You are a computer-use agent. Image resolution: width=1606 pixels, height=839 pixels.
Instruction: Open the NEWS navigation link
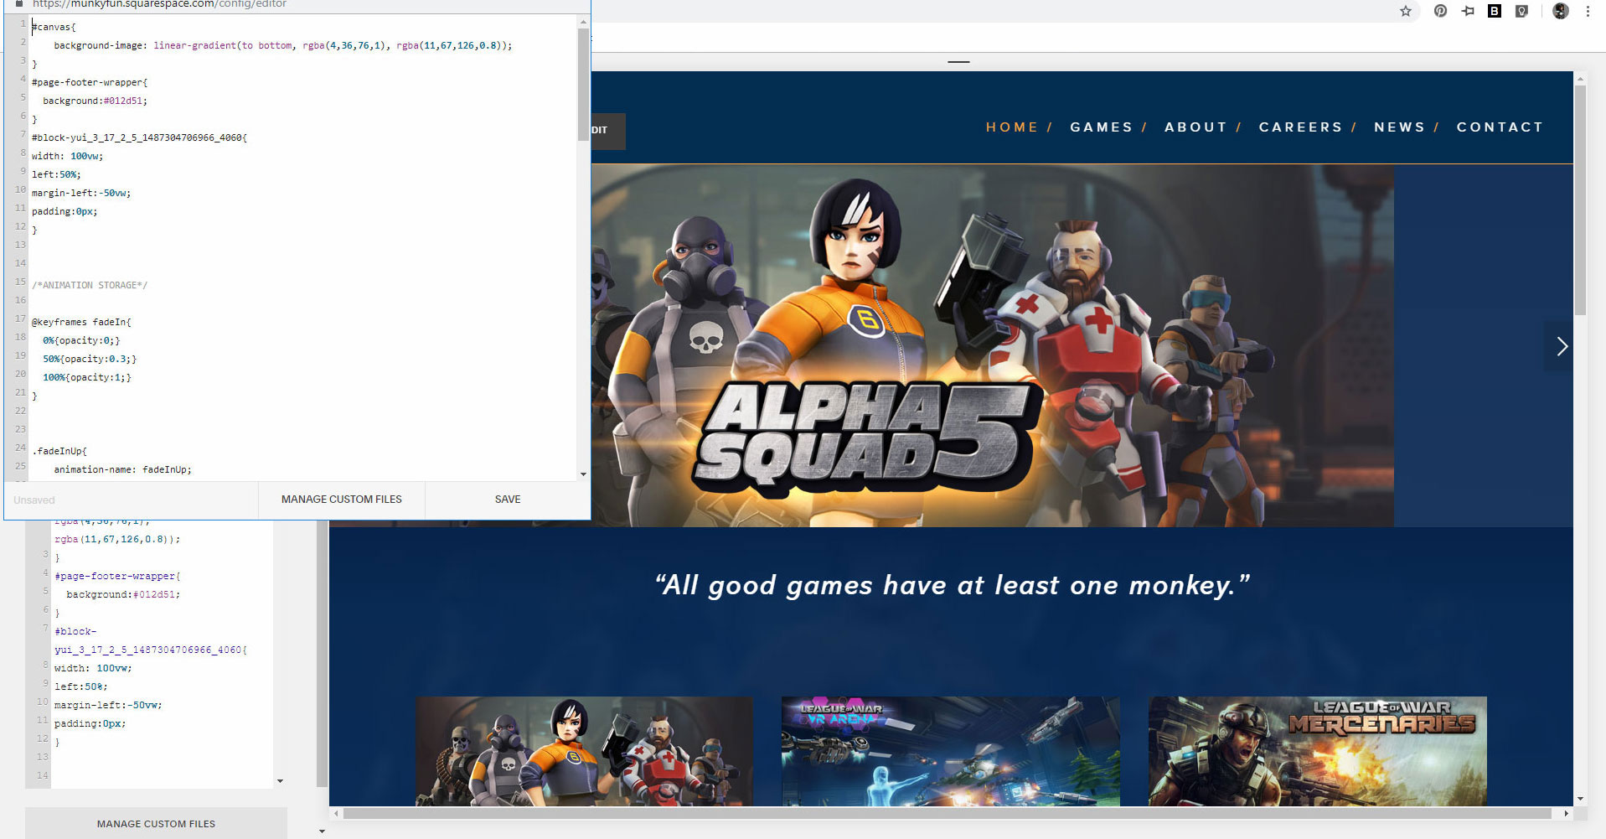[1399, 127]
